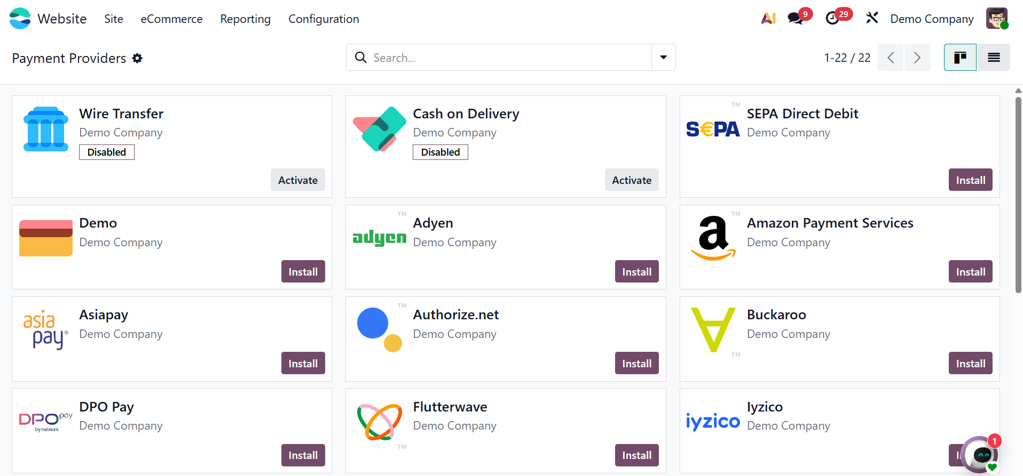Click the Odoo Website app logo

pyautogui.click(x=20, y=19)
